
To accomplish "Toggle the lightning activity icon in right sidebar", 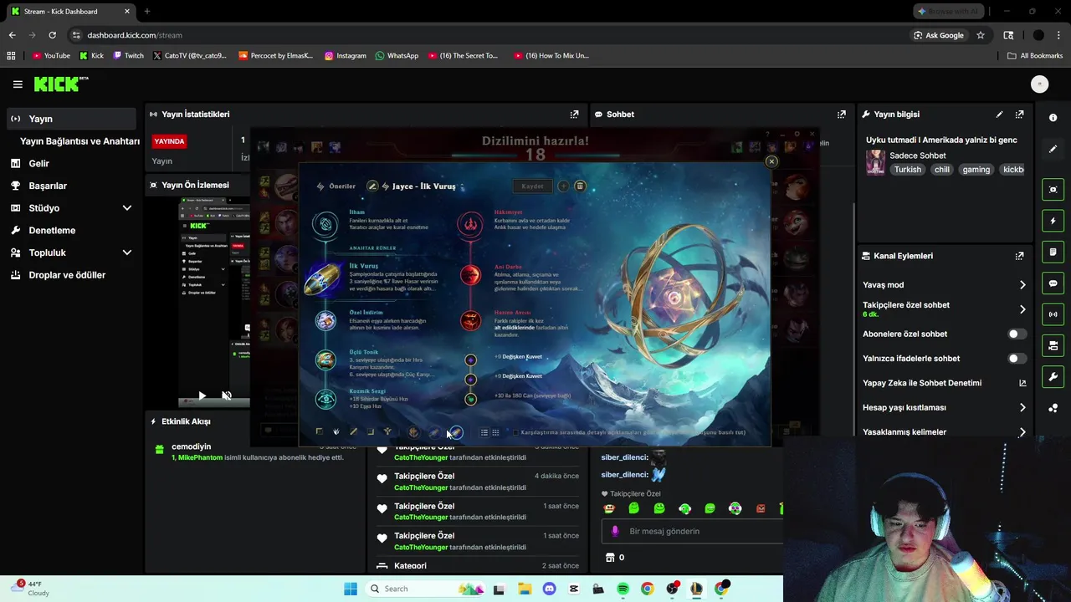I will tap(1053, 221).
